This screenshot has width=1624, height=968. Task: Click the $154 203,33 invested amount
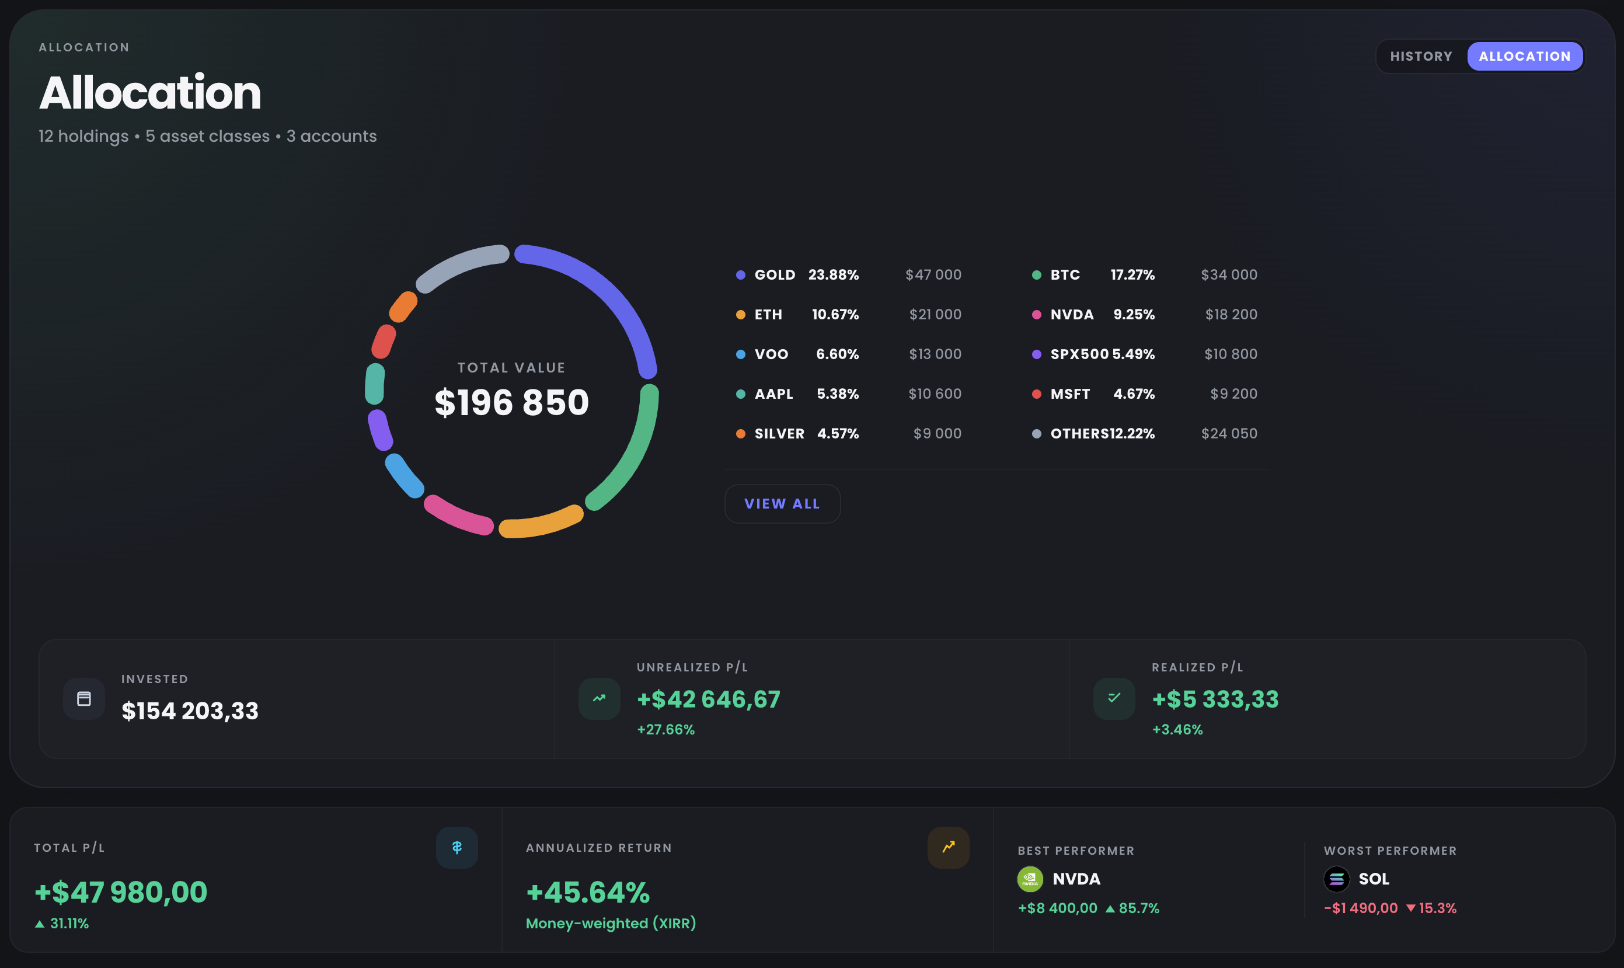pos(190,711)
